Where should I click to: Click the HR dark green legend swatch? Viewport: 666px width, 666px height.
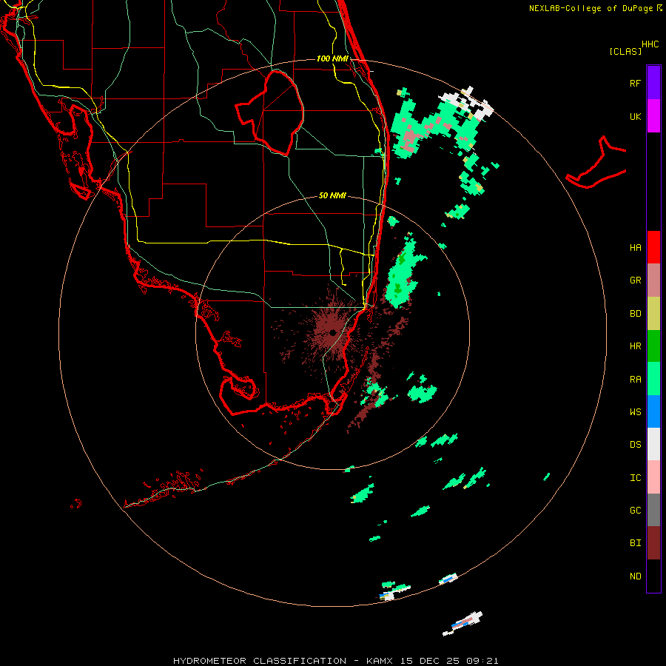[653, 346]
